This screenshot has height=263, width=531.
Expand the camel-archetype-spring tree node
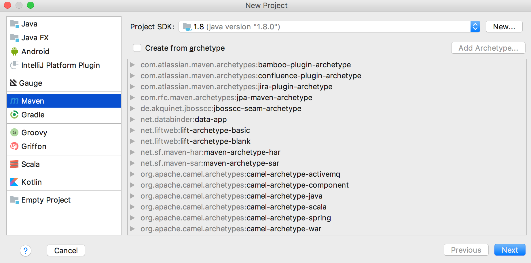tap(132, 218)
